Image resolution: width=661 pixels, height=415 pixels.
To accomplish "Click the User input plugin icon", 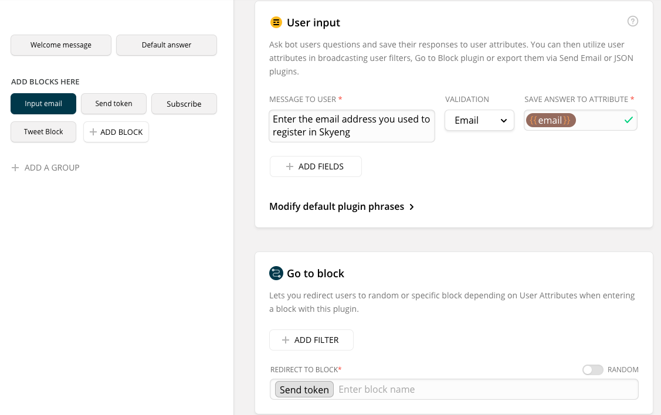I will coord(276,23).
